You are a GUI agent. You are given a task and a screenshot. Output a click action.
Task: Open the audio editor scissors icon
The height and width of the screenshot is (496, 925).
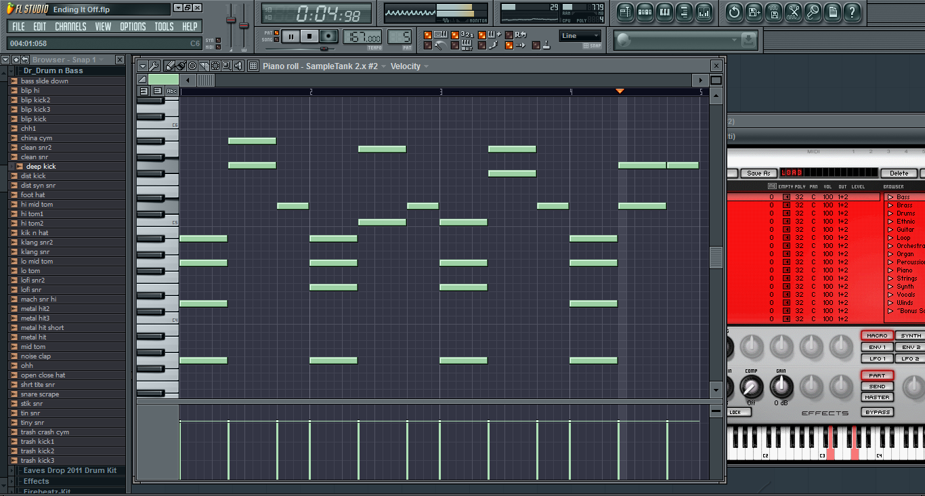794,12
